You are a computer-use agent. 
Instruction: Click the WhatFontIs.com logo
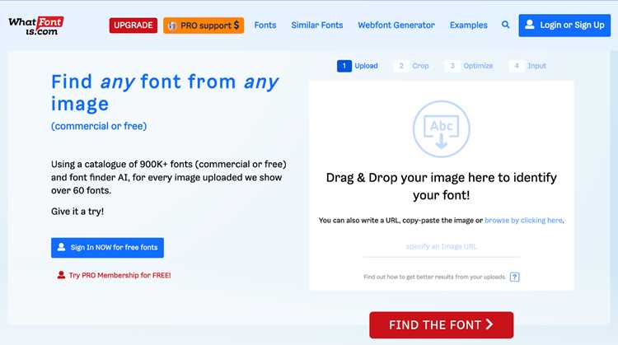36,26
